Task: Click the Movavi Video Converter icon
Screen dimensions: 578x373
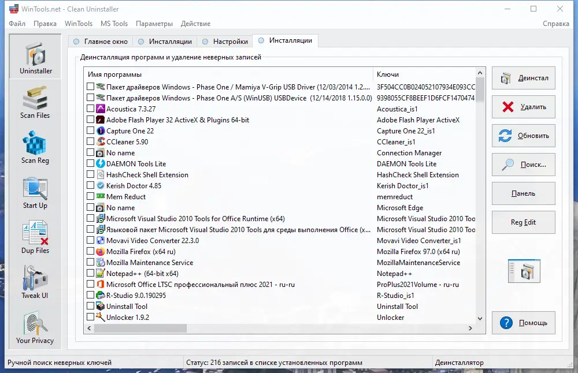Action: pyautogui.click(x=101, y=240)
